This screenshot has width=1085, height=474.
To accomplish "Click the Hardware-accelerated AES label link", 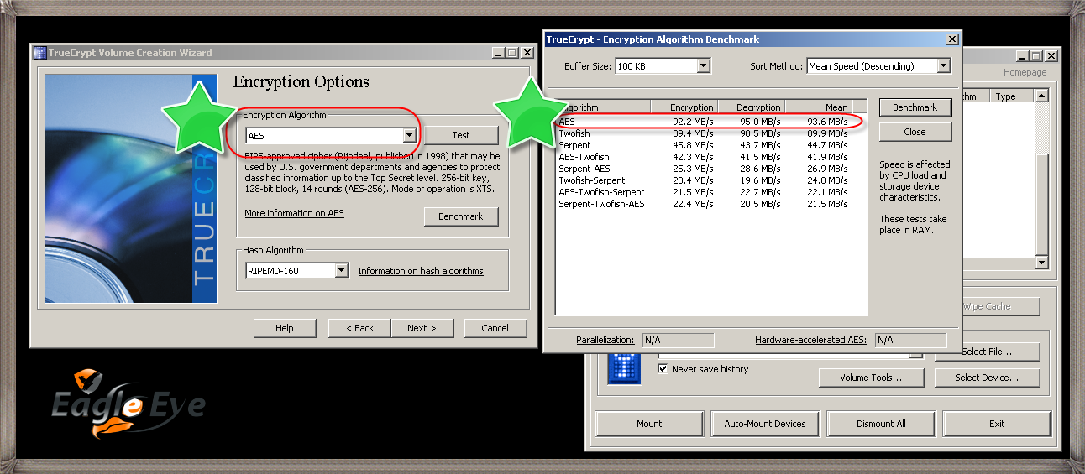I will click(810, 340).
